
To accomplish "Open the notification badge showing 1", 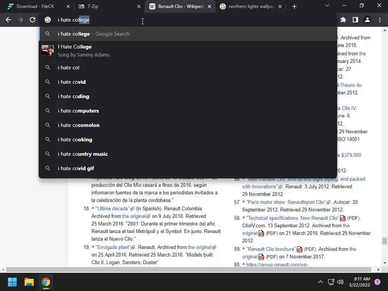I will tap(377, 282).
